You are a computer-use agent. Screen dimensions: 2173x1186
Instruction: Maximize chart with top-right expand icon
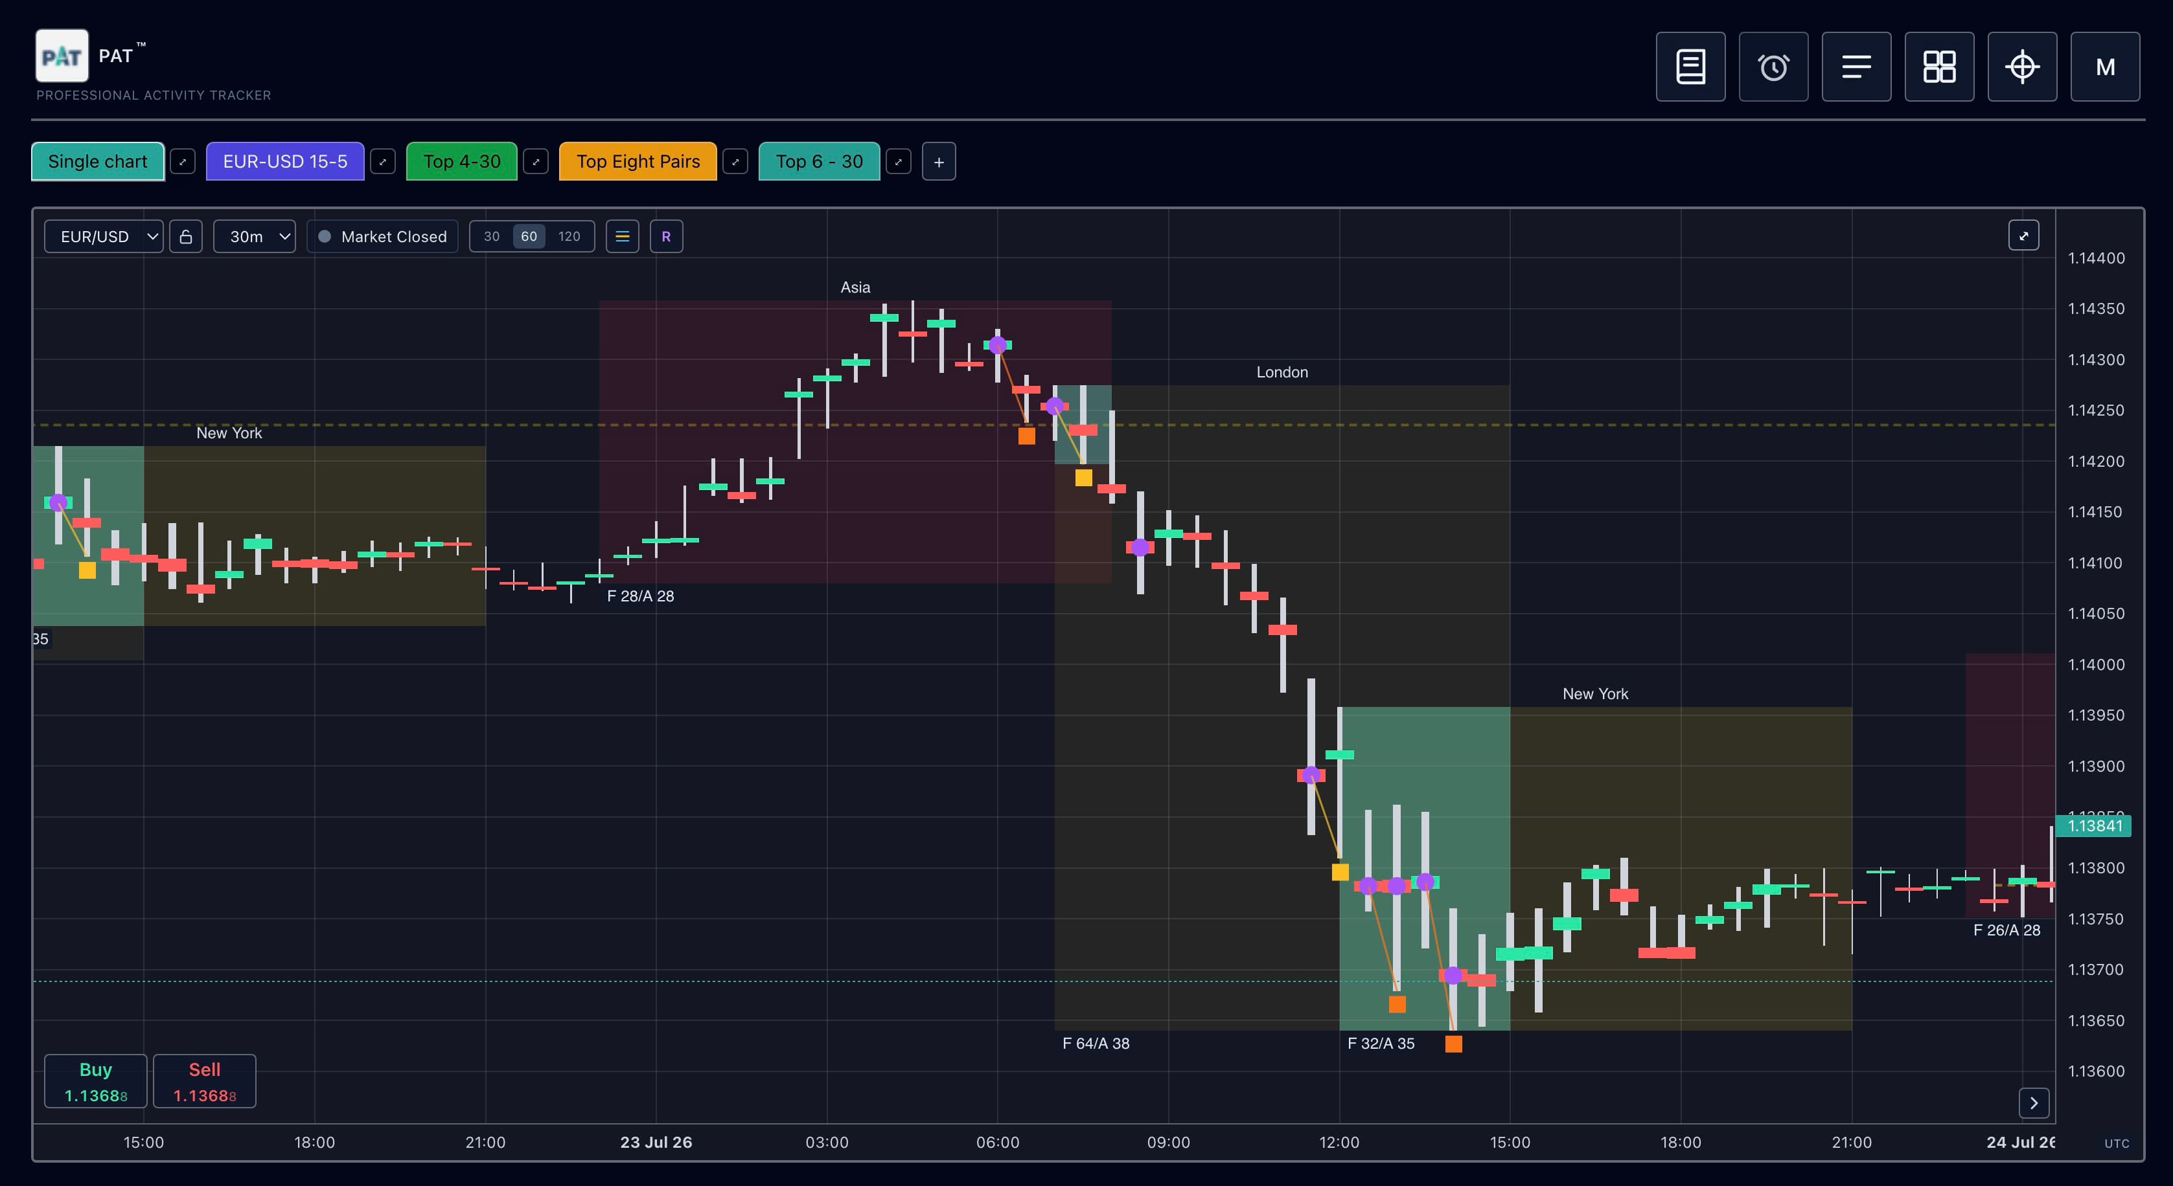pos(2024,235)
